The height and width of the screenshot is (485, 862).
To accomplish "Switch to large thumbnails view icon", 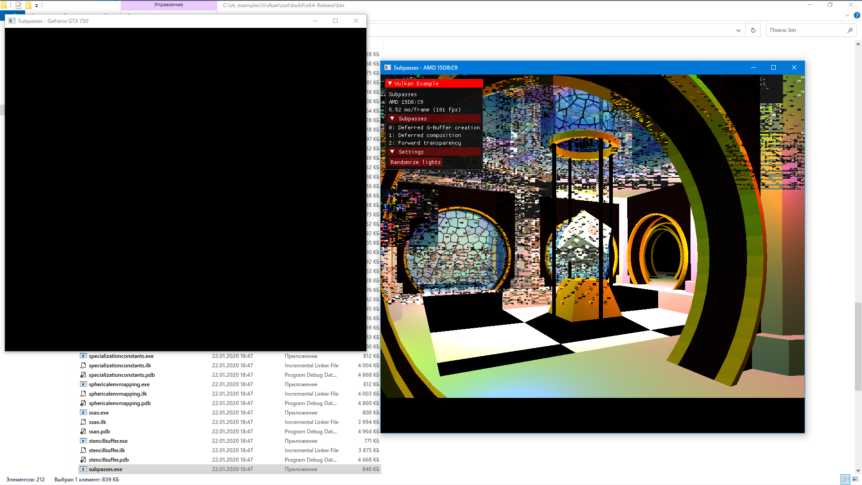I will [856, 480].
